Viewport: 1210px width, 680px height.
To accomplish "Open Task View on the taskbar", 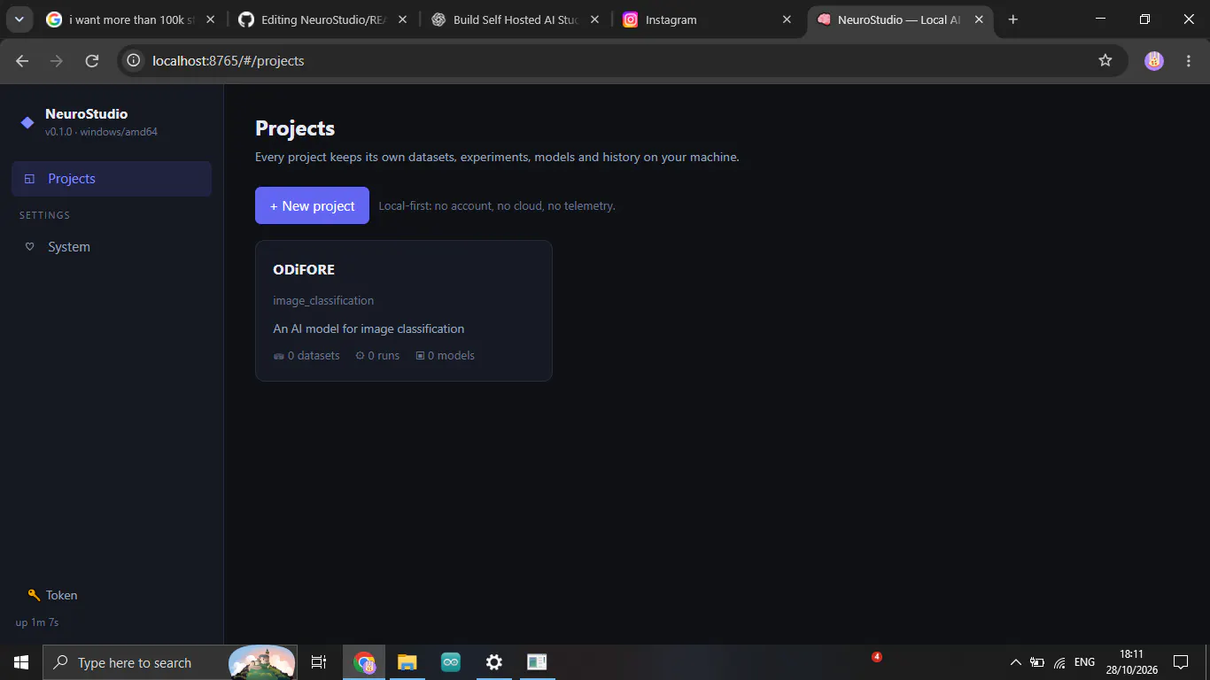I will [319, 662].
